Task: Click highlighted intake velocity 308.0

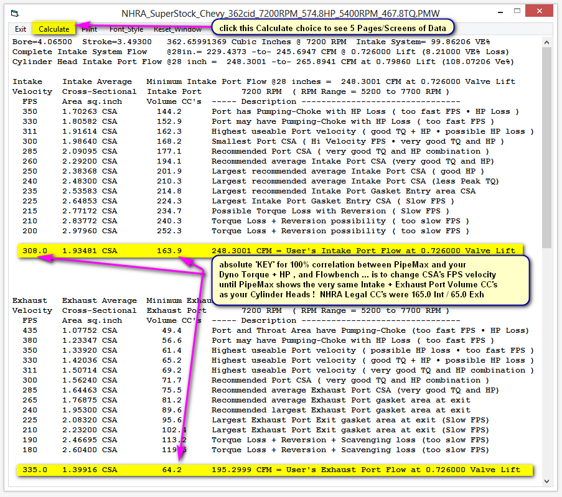Action: tap(35, 251)
